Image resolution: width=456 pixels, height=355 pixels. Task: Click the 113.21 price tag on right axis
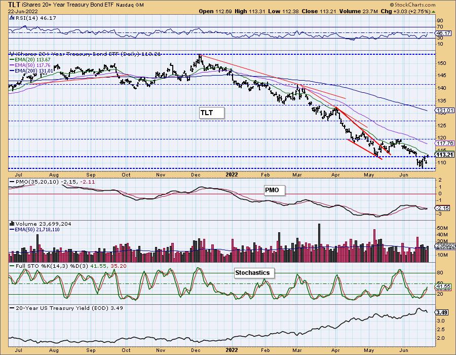click(445, 155)
